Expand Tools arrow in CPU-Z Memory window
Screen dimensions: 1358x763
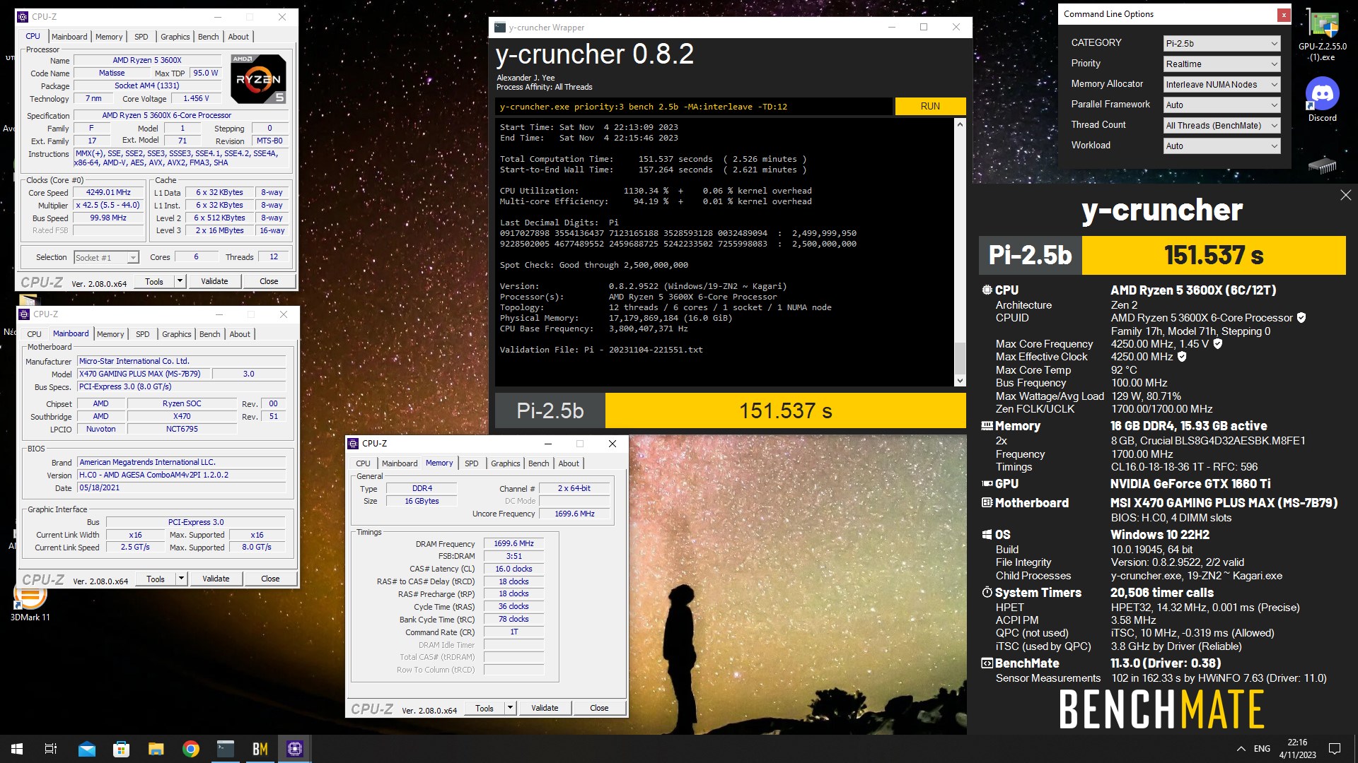[510, 708]
